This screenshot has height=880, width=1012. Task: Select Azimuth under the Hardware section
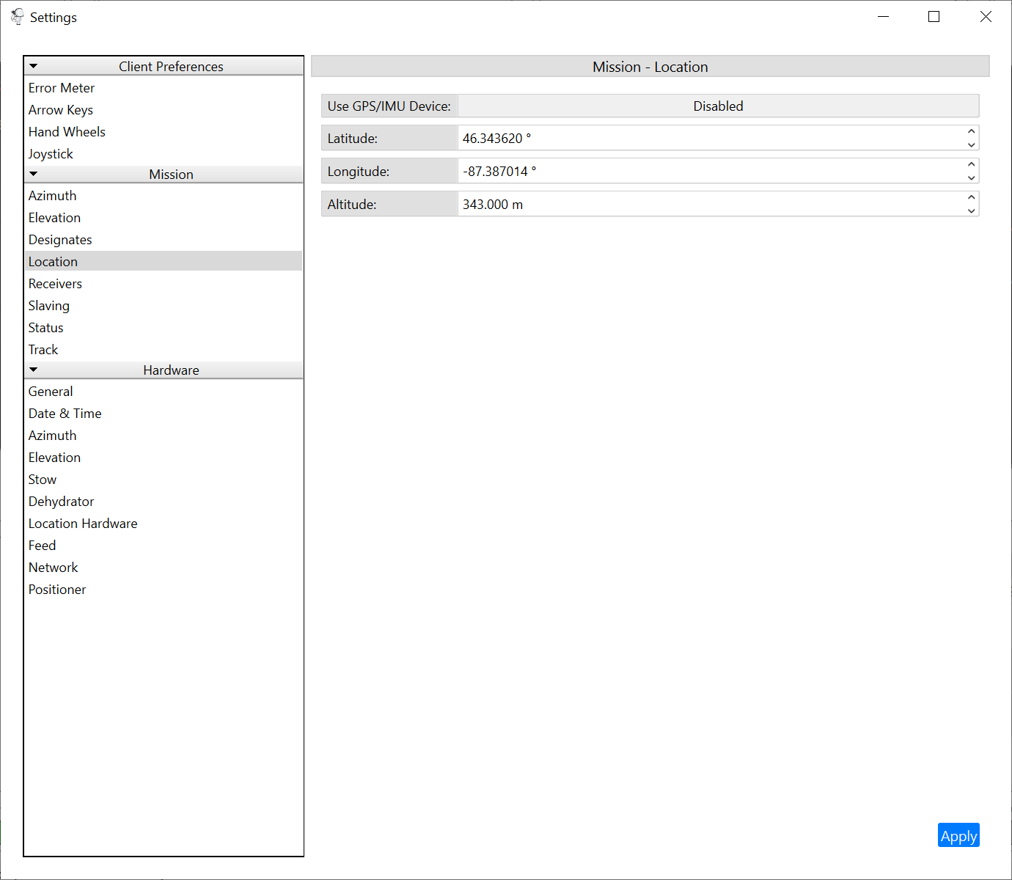tap(164, 436)
